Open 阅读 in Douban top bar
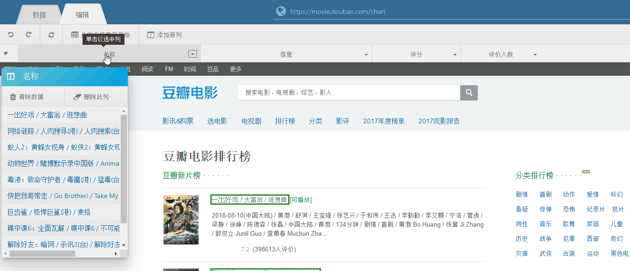This screenshot has height=271, width=630. [x=147, y=69]
